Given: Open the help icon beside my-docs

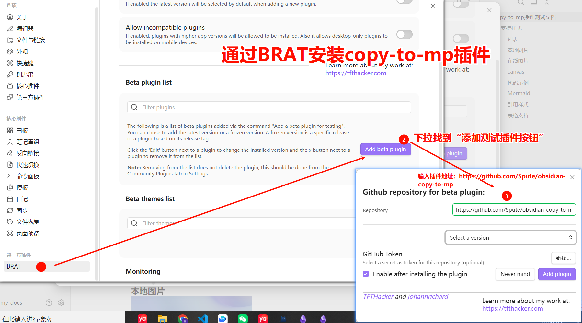Looking at the screenshot, I should pyautogui.click(x=49, y=303).
